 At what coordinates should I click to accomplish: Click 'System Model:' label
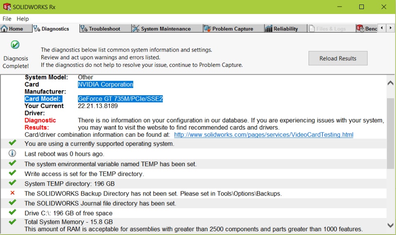(46, 77)
